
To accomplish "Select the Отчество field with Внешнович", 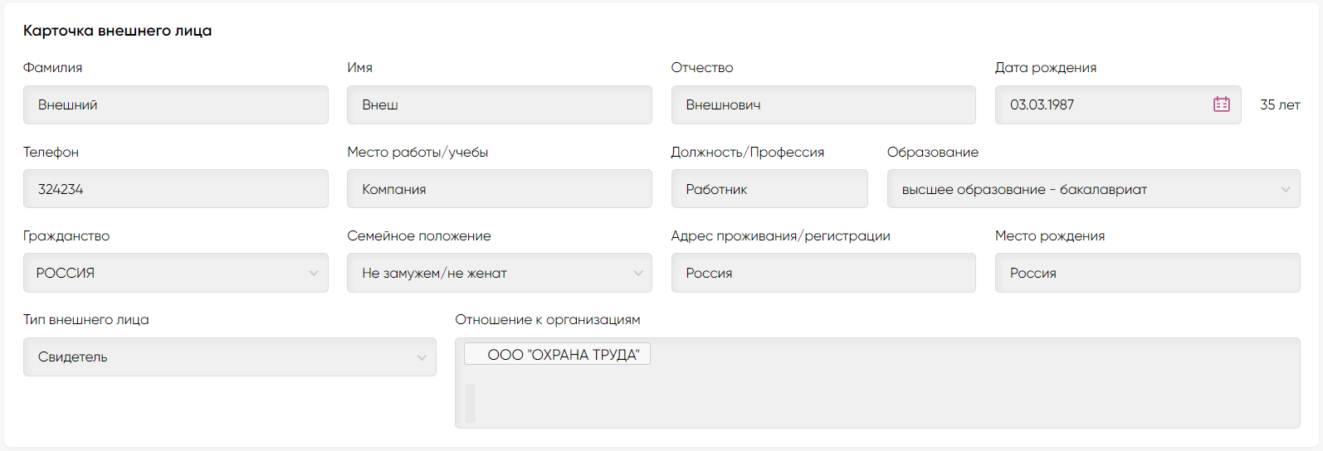I will (823, 104).
